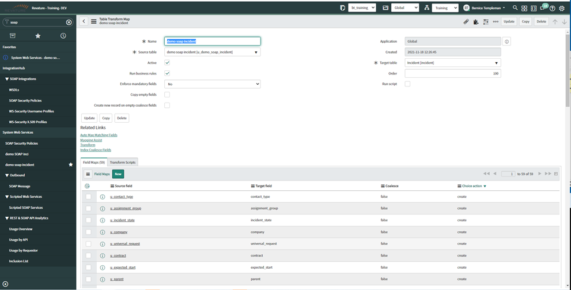Click the template clipboard icon in form header
Image resolution: width=571 pixels, height=290 pixels.
(476, 22)
